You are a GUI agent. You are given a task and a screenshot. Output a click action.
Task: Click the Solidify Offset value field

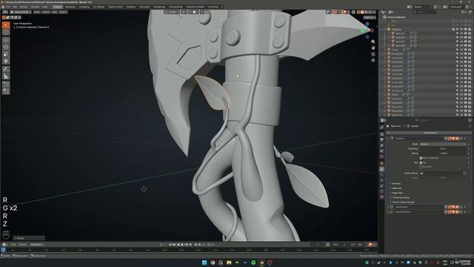(x=443, y=154)
